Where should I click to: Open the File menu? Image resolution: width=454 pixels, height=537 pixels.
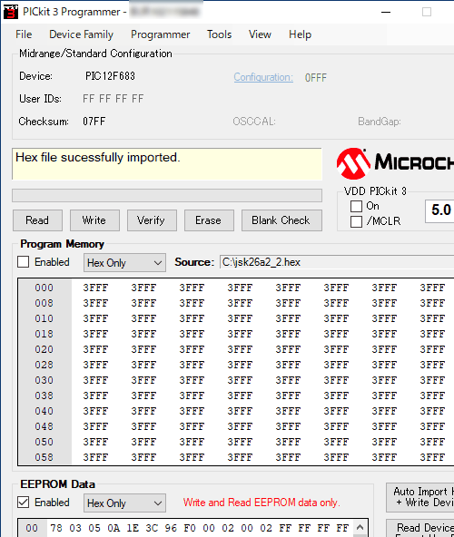(x=24, y=34)
